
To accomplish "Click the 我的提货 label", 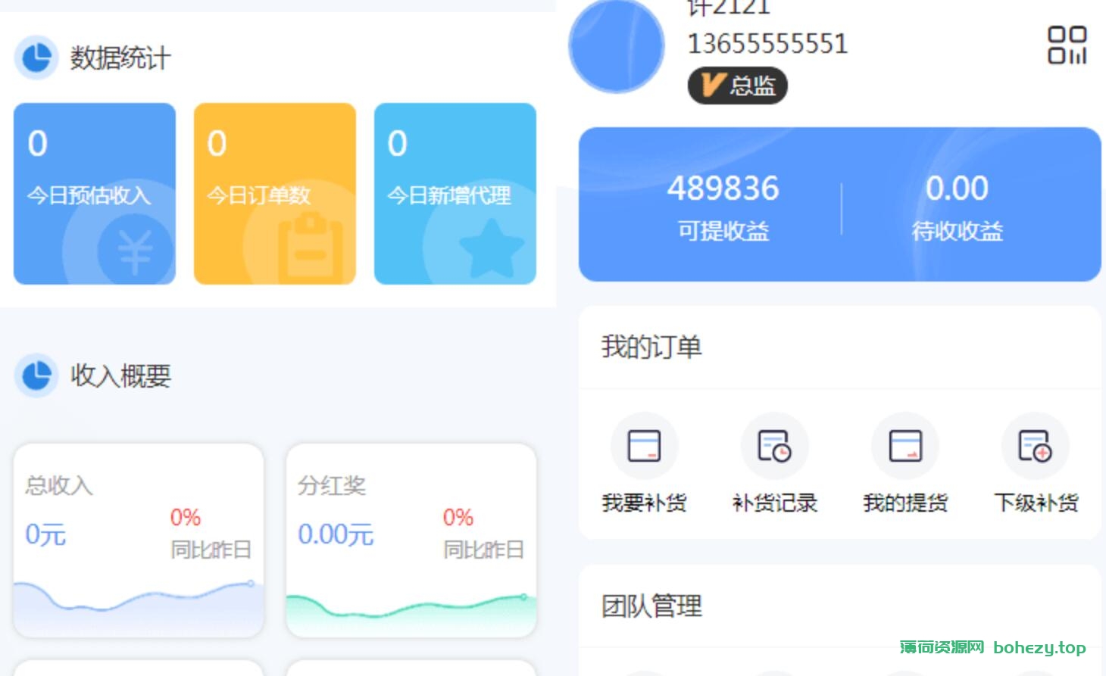I will click(x=904, y=503).
